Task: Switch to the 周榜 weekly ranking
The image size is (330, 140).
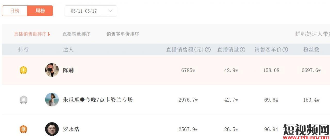Action: coord(40,11)
